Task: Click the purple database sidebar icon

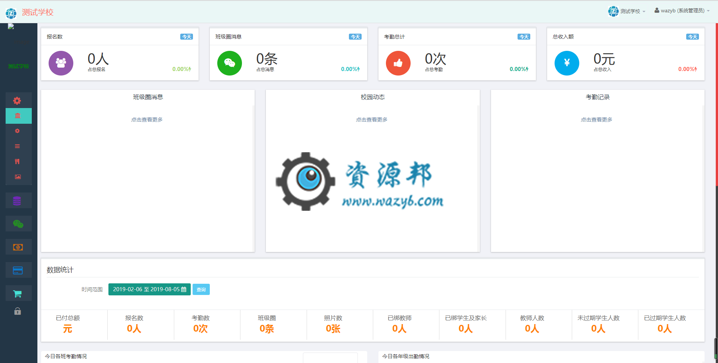Action: coord(17,201)
